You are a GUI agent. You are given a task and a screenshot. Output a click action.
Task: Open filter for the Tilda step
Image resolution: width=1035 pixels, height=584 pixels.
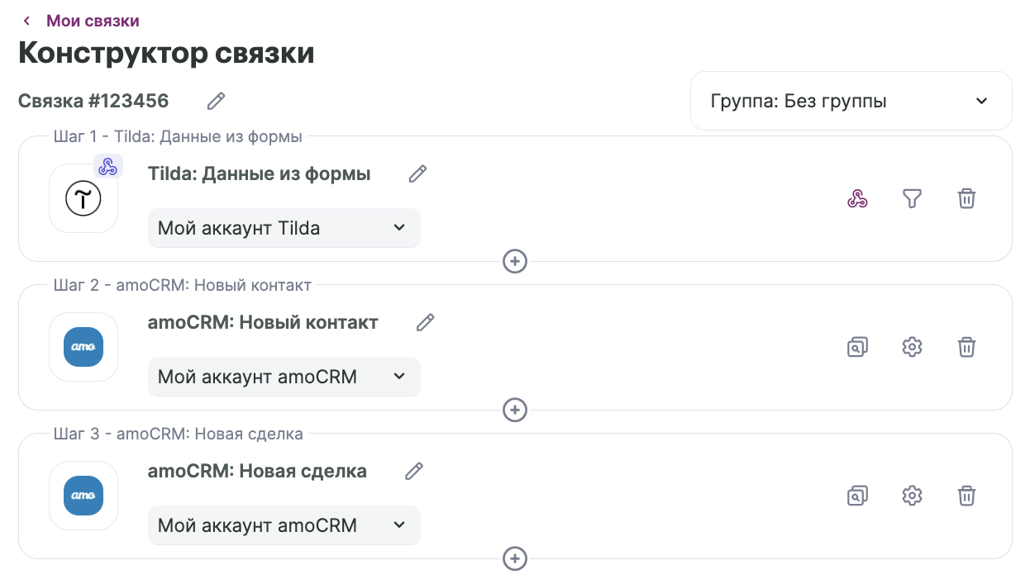click(912, 198)
